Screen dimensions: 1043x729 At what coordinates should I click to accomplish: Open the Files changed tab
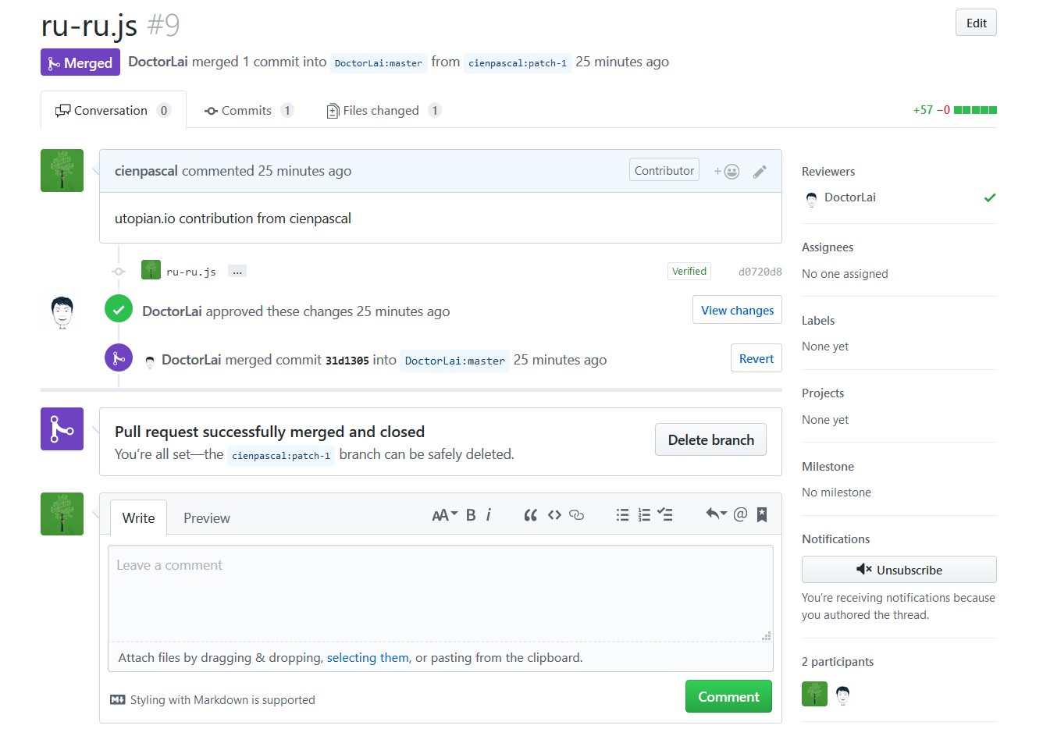point(383,111)
